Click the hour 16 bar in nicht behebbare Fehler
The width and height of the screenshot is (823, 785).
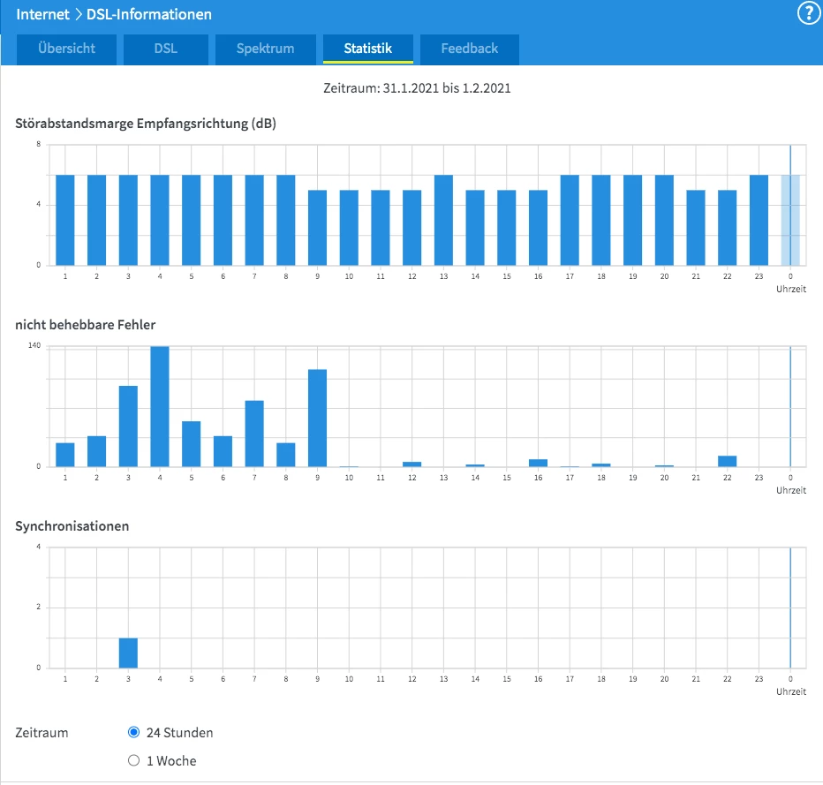tap(538, 463)
